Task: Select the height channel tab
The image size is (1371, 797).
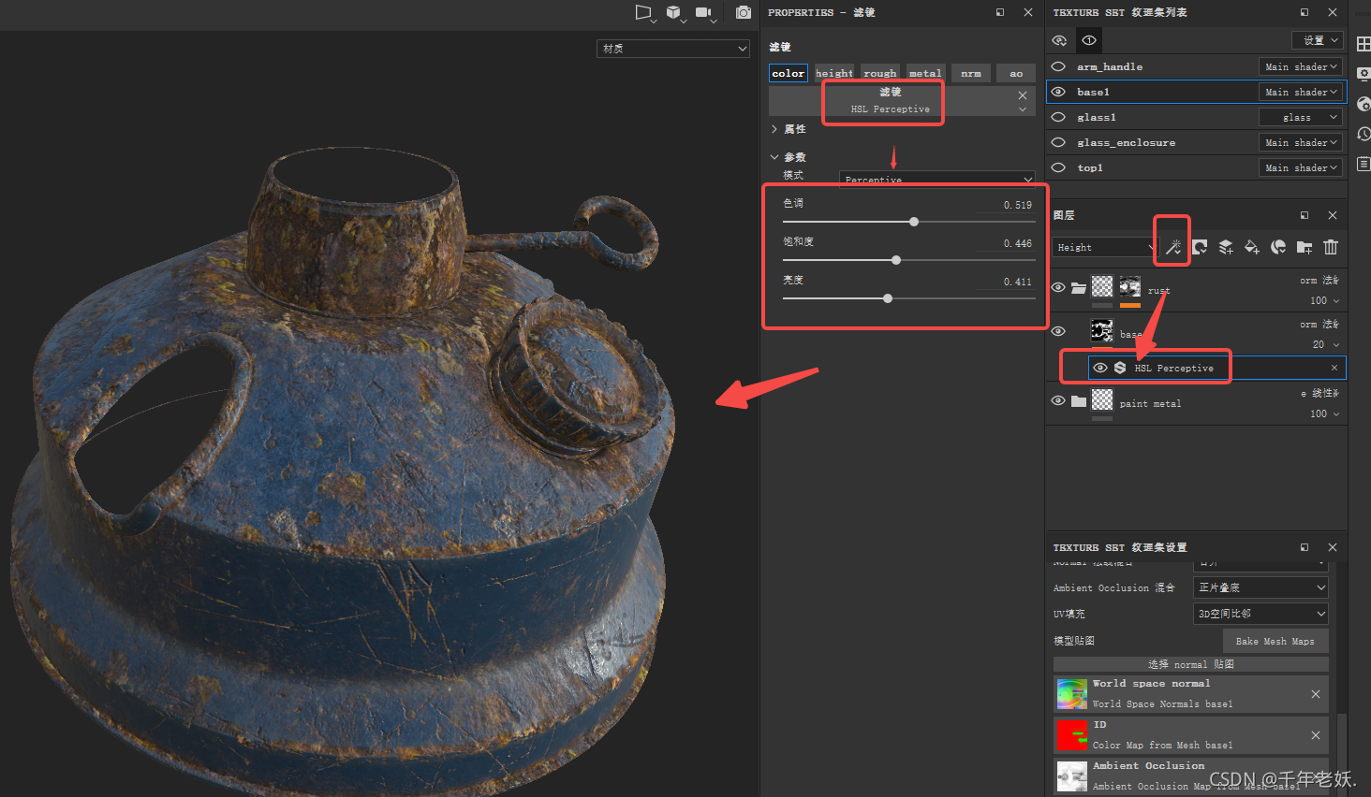Action: [x=834, y=73]
